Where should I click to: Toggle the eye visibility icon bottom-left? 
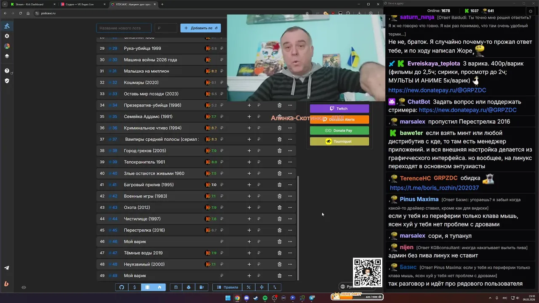pos(24,287)
